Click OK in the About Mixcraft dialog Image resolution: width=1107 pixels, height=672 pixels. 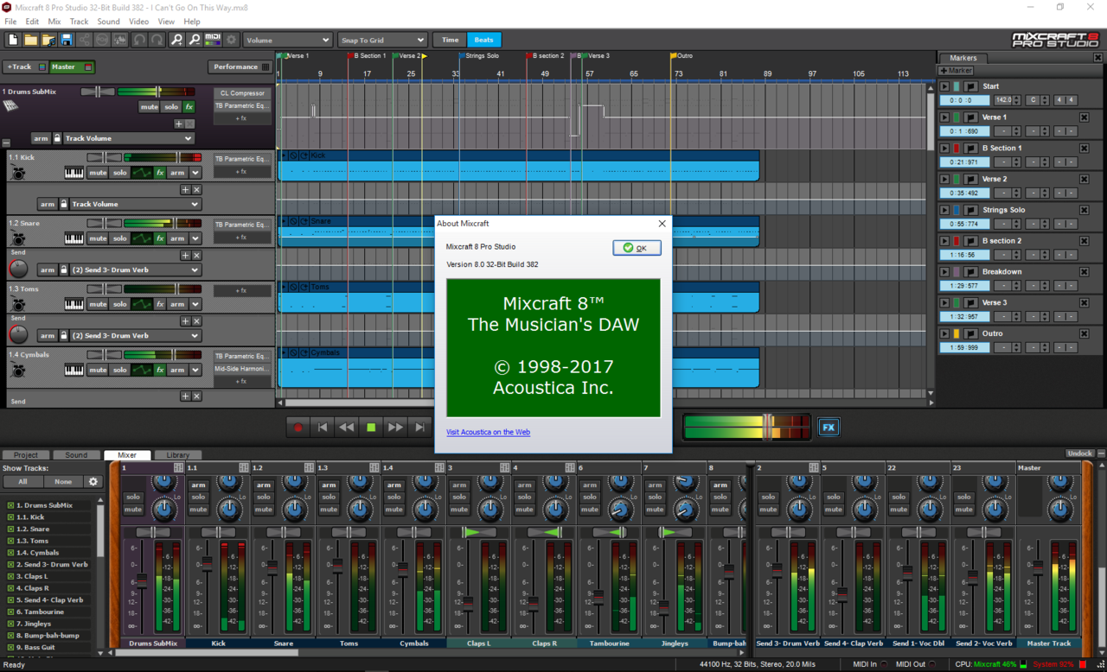point(637,248)
